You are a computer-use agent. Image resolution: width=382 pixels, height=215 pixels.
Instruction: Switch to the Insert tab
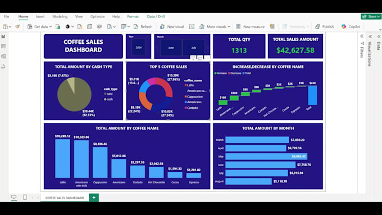pyautogui.click(x=40, y=16)
